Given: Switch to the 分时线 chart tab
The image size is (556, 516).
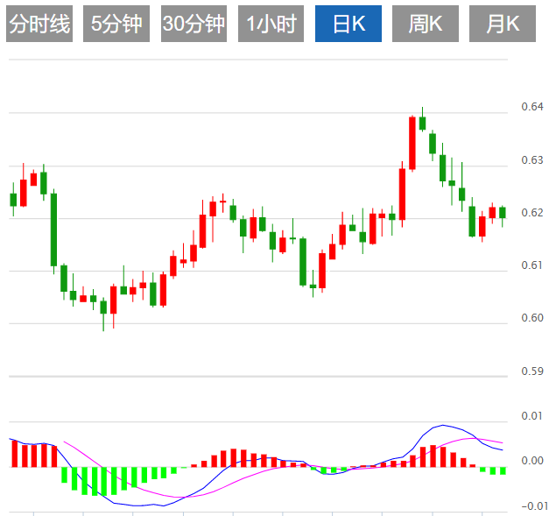Looking at the screenshot, I should [39, 24].
